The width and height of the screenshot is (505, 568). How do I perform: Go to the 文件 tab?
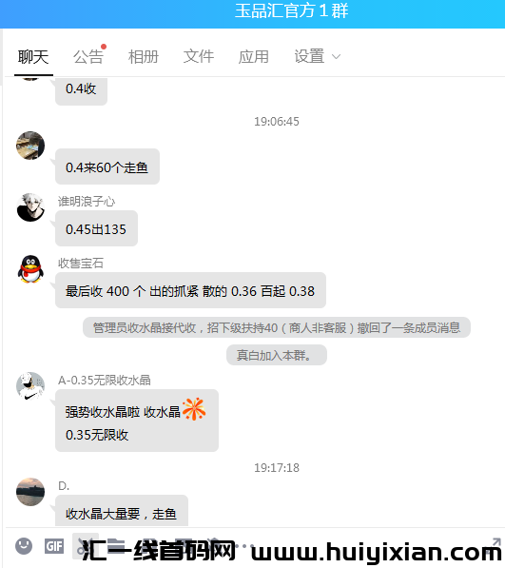click(199, 57)
